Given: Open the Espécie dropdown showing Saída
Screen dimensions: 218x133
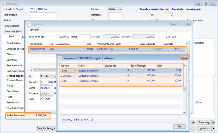Looking at the screenshot, I should coord(115,9).
